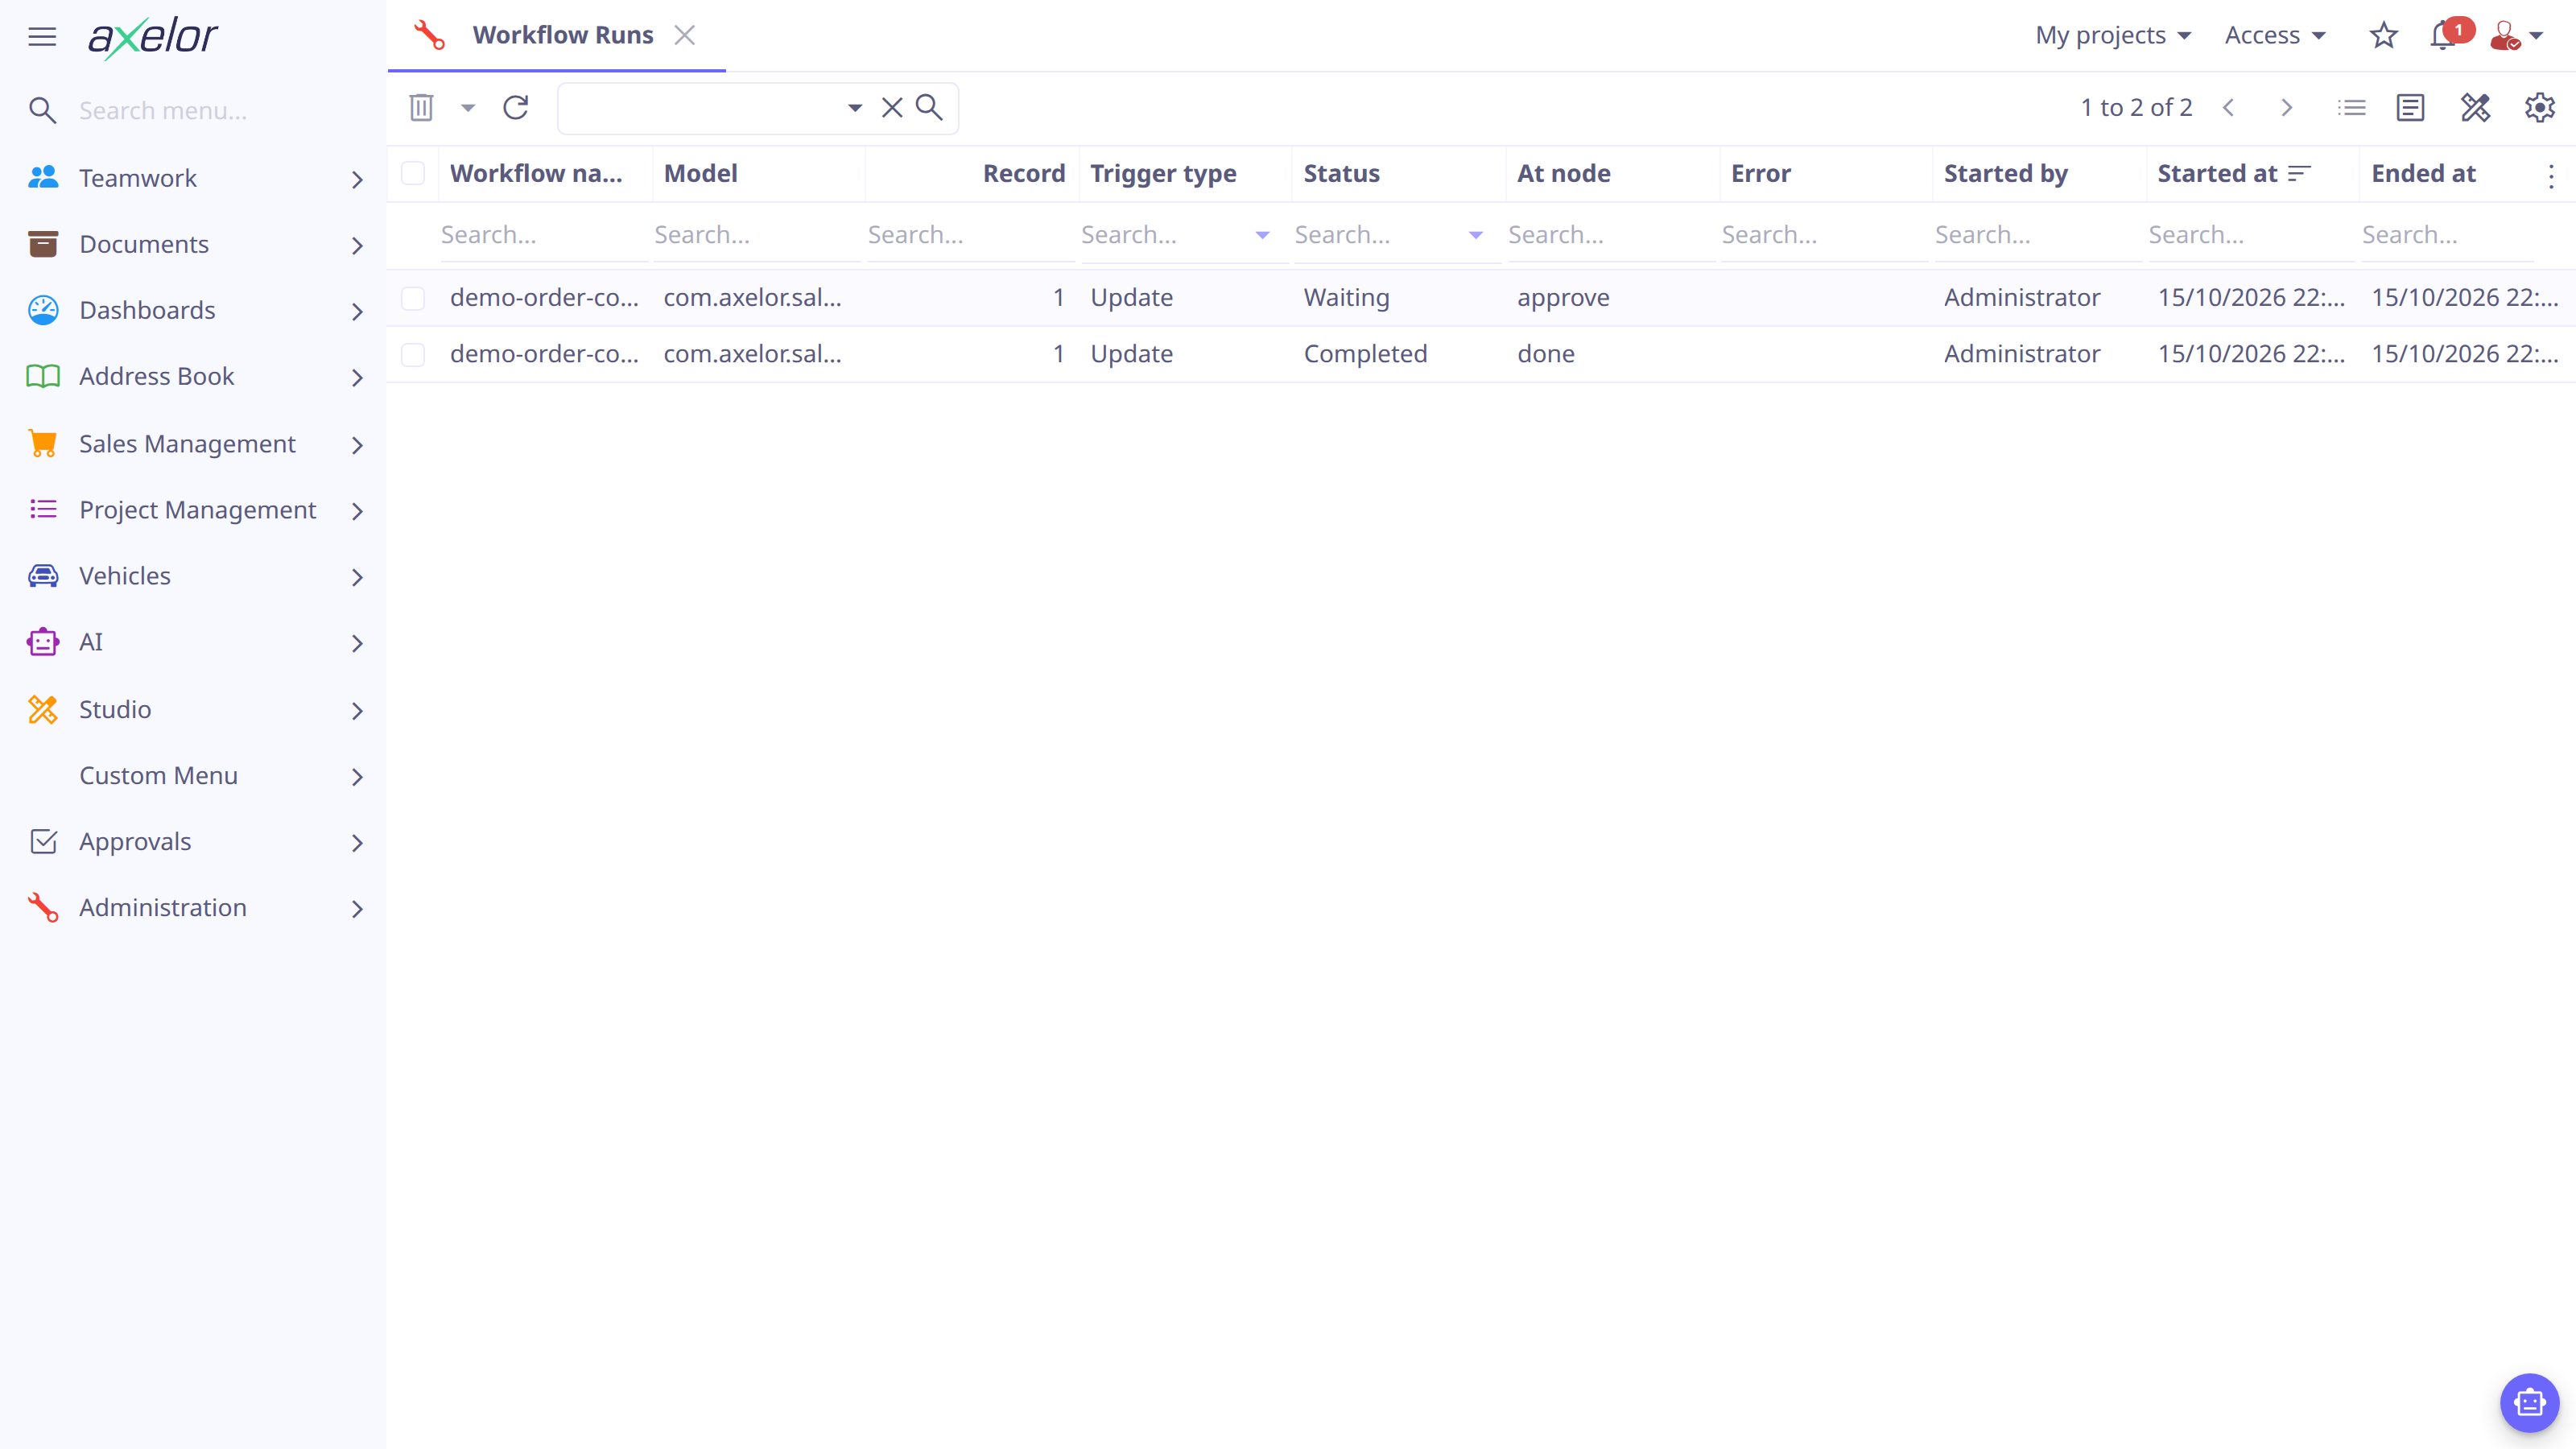Clear the search box with X icon
The image size is (2576, 1449).
click(892, 107)
